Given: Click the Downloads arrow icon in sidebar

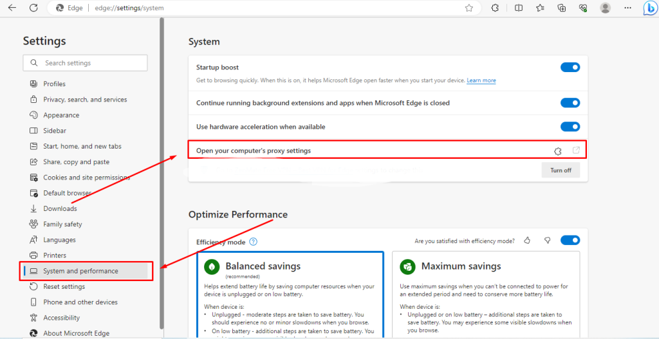Looking at the screenshot, I should (x=33, y=209).
